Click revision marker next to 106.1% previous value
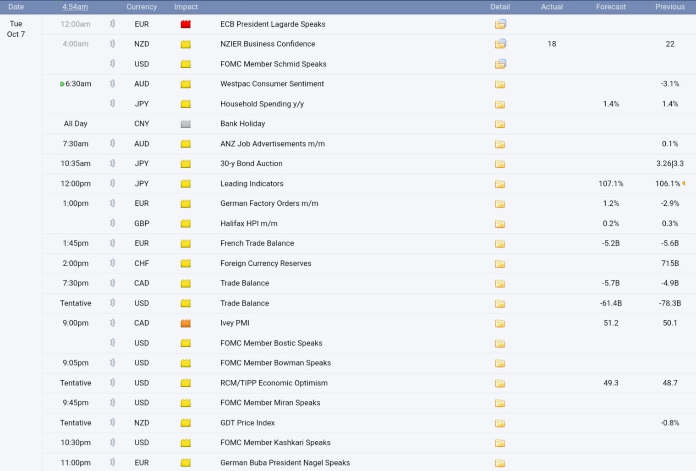The image size is (696, 471). [x=684, y=183]
